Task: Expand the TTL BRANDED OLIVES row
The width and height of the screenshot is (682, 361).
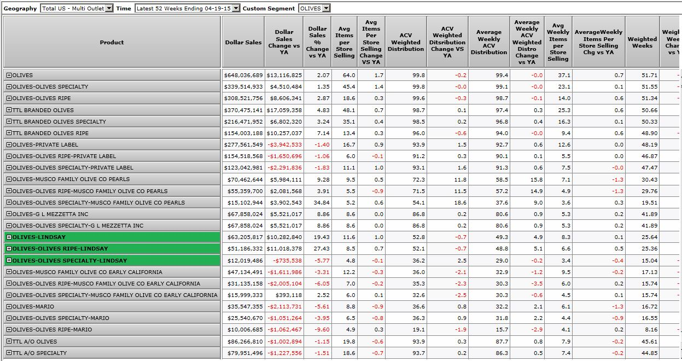Action: coord(9,110)
